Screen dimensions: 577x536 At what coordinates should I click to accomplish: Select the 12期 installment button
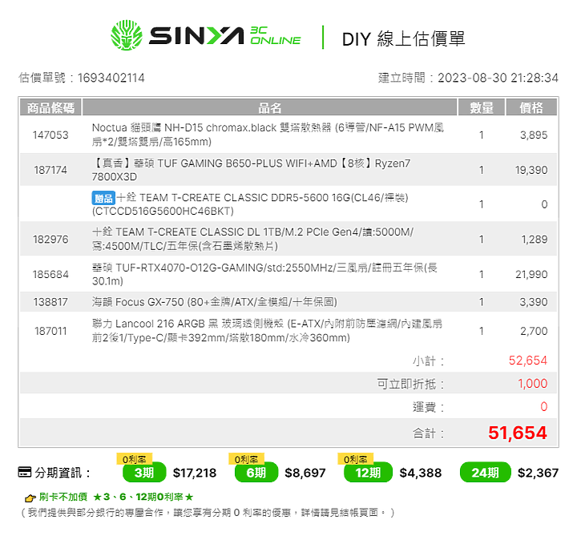click(x=368, y=473)
